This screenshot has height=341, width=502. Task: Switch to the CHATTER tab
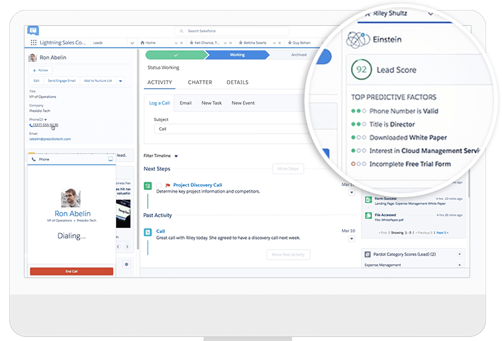pyautogui.click(x=200, y=82)
